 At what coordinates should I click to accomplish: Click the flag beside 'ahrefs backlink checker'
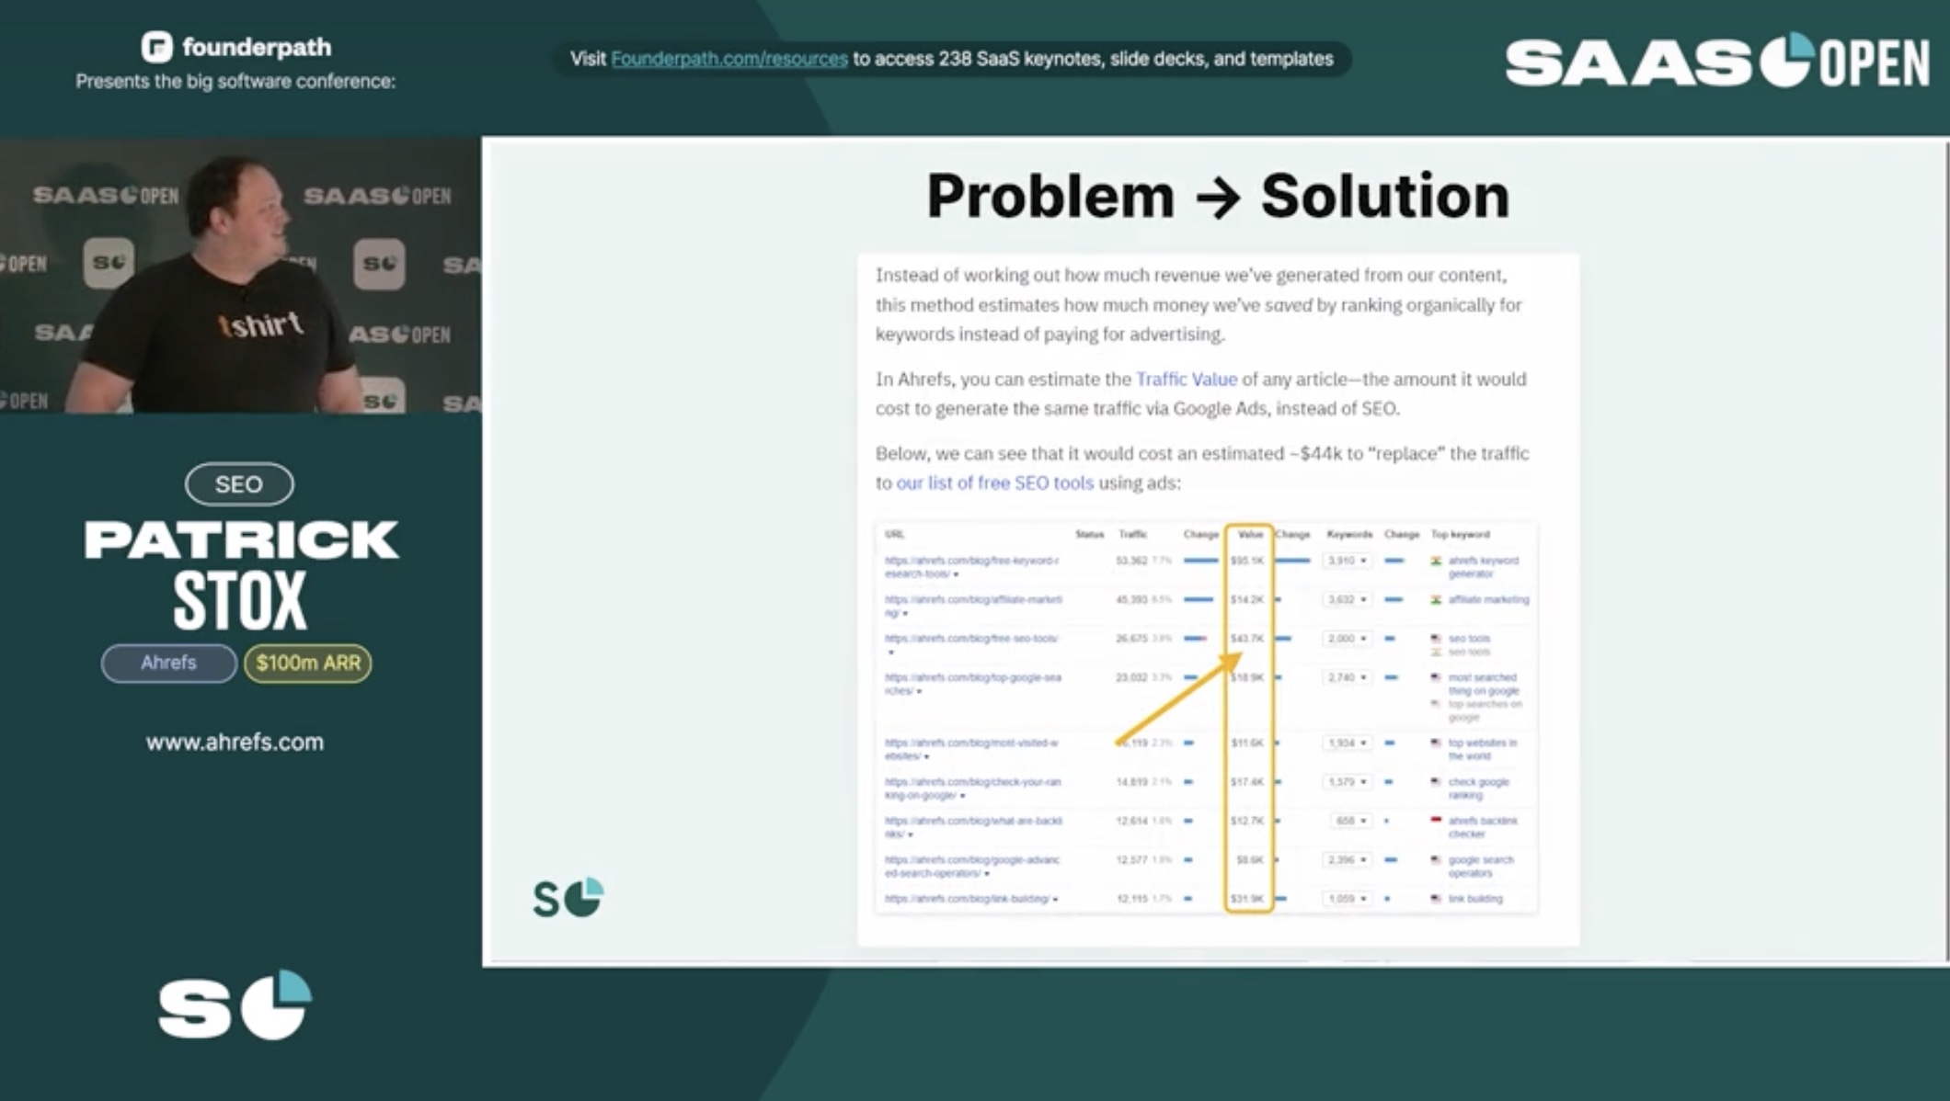(1436, 820)
